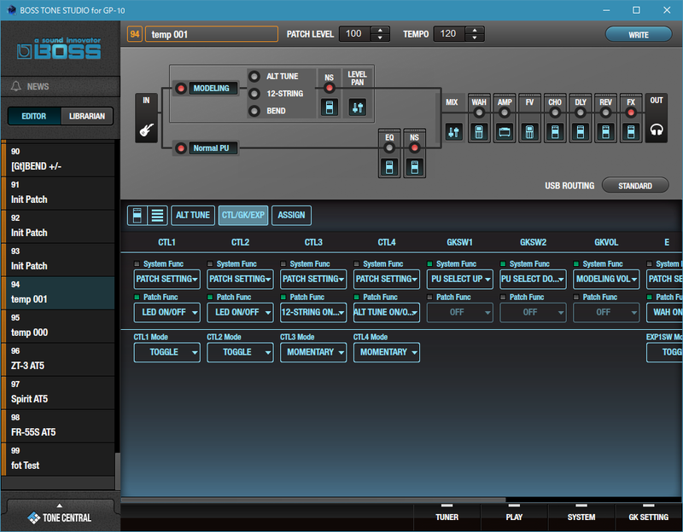Open the DLY delay pedal icon
The height and width of the screenshot is (532, 683).
[x=581, y=132]
